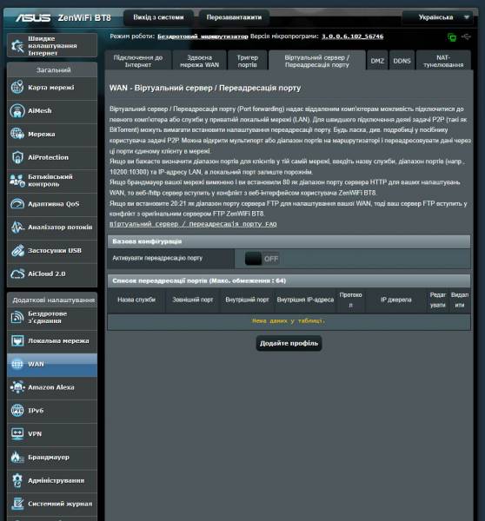
Task: Switch to the DDNS tab
Action: (x=402, y=61)
